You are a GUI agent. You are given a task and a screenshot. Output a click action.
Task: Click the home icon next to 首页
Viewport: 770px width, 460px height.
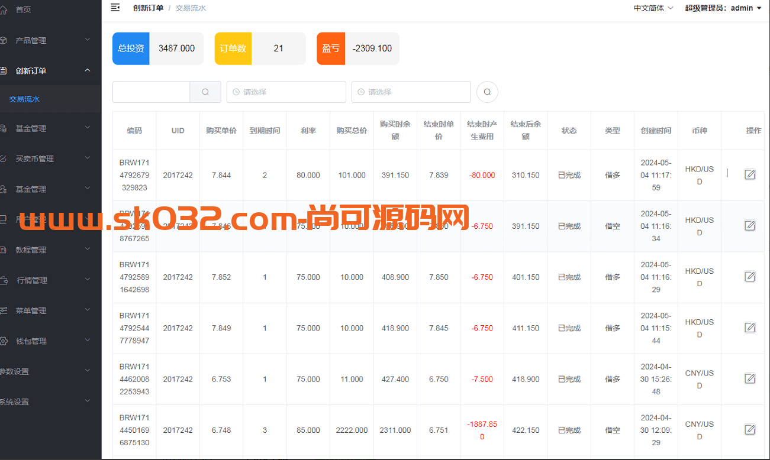pyautogui.click(x=5, y=9)
